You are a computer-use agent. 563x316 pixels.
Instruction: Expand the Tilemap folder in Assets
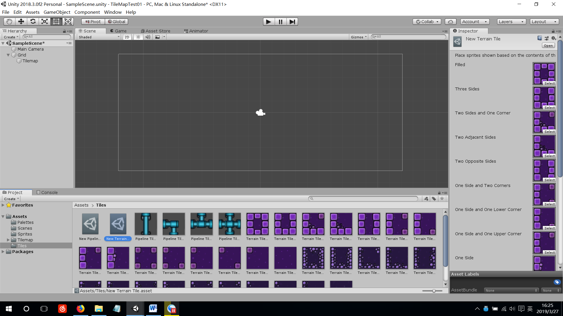(x=8, y=240)
